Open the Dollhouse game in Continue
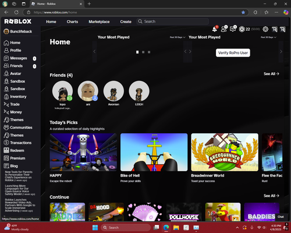Viewport: 291px width, 233px height. (184, 212)
